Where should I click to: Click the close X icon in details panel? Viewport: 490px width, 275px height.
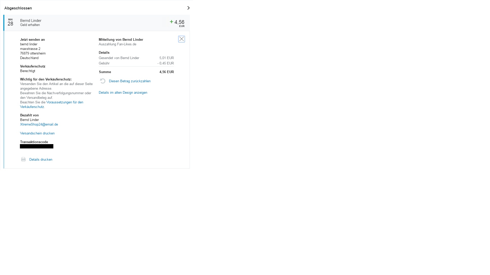click(x=181, y=39)
